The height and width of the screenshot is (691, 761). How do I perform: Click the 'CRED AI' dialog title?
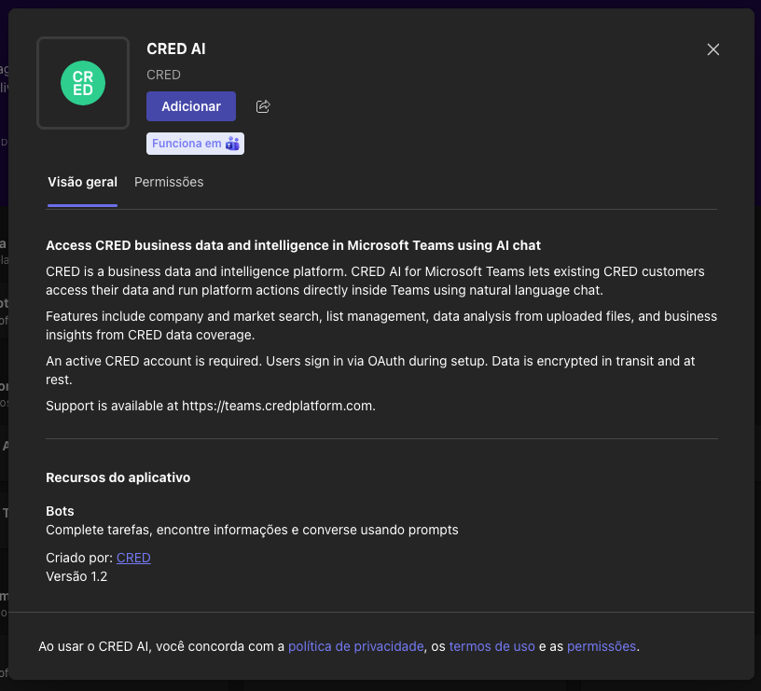pyautogui.click(x=175, y=48)
